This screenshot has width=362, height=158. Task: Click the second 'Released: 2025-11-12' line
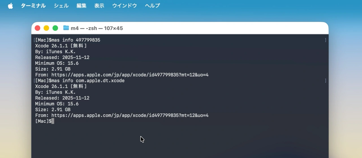(62, 98)
